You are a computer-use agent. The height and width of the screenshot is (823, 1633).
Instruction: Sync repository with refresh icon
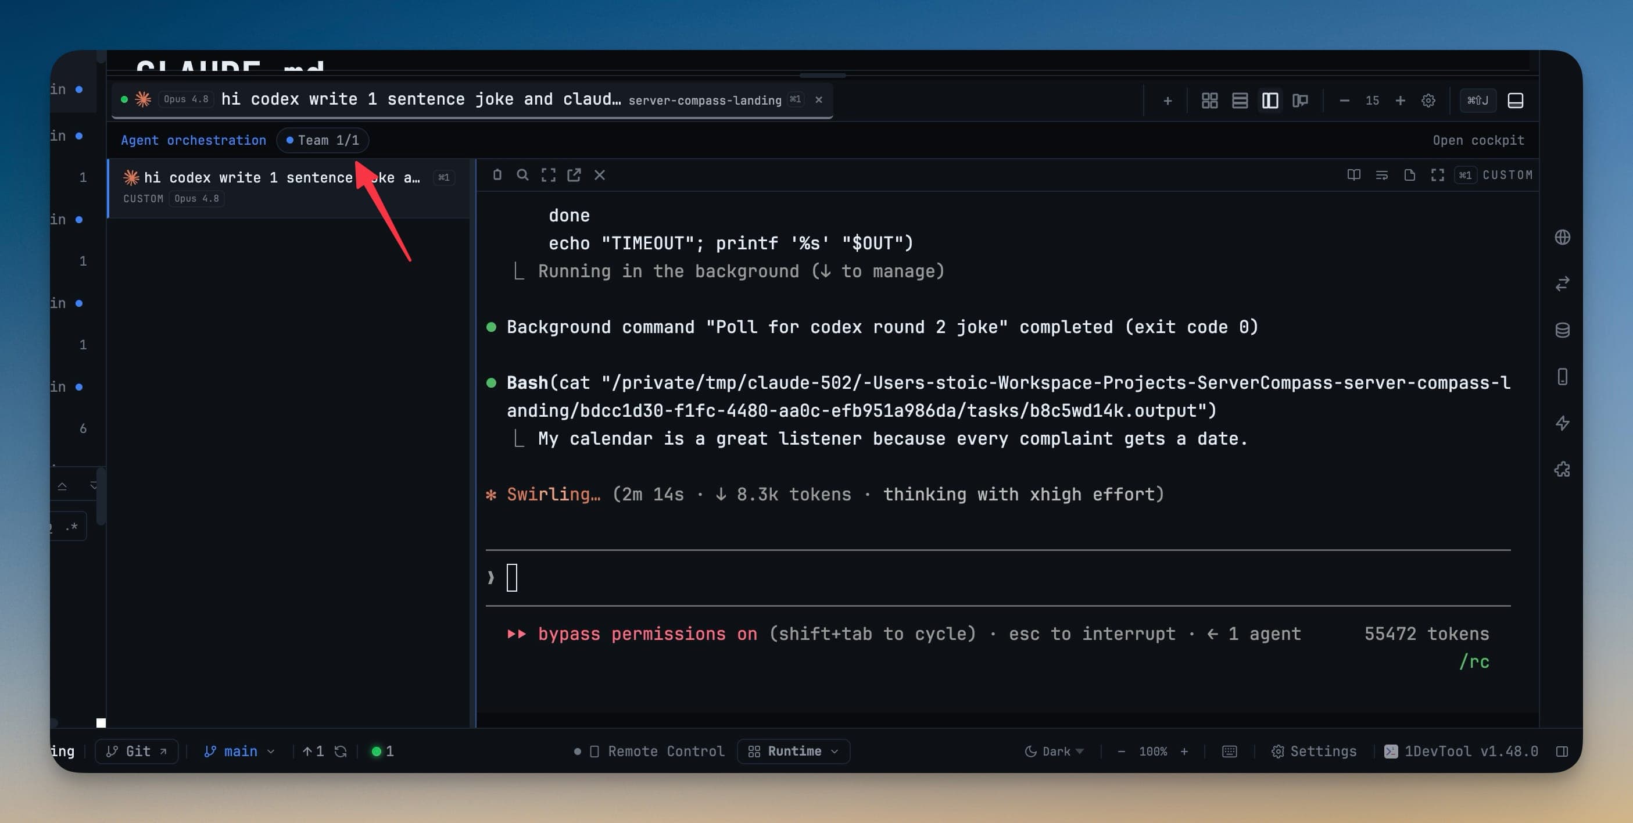pos(341,752)
